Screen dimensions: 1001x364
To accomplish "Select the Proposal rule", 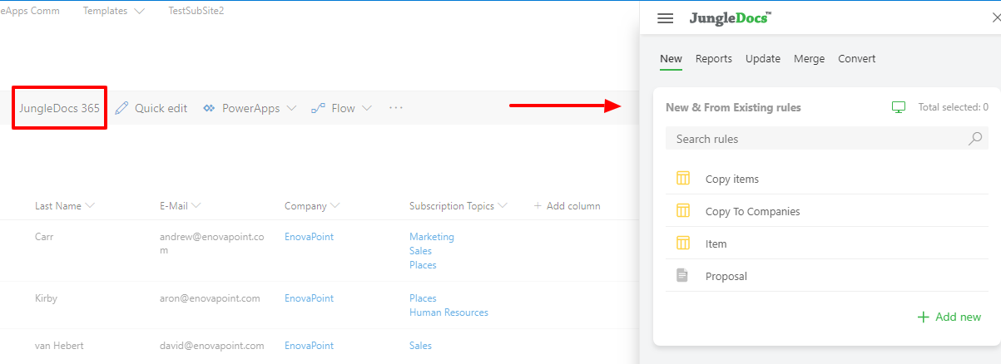I will pyautogui.click(x=827, y=275).
